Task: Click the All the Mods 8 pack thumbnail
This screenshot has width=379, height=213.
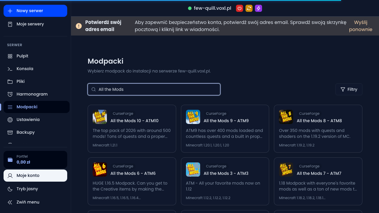Action: 286,117
